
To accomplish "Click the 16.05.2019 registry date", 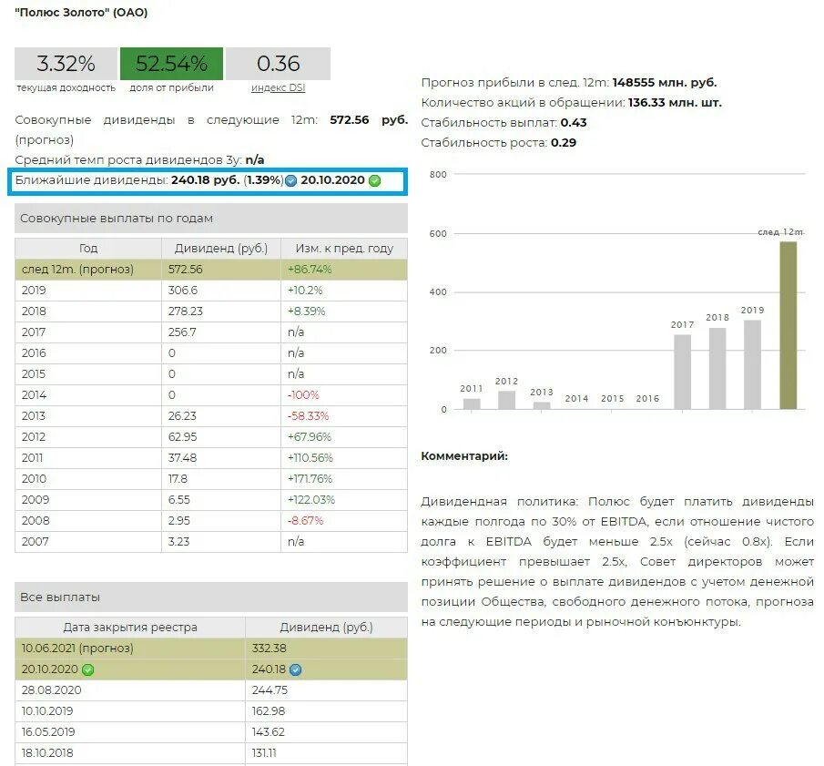I will point(48,732).
